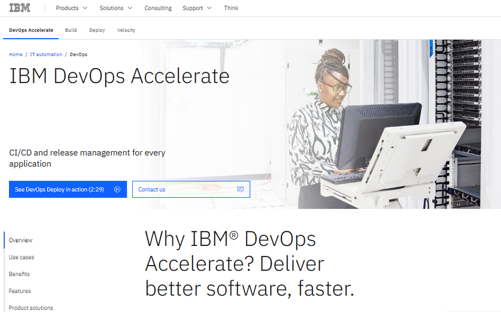501x312 pixels.
Task: Jump to the Use cases section
Action: 22,257
